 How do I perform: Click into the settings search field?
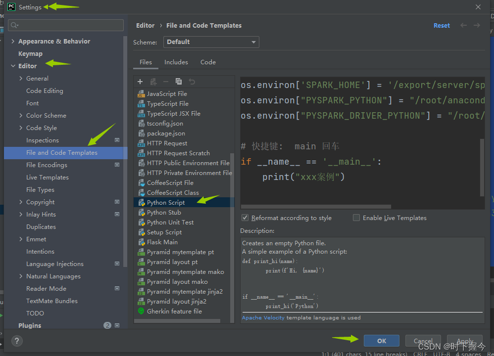point(66,25)
